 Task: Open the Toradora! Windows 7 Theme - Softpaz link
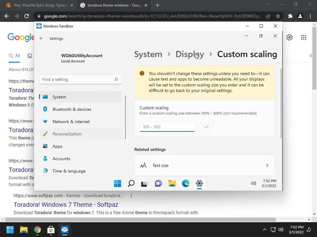[x=66, y=205]
